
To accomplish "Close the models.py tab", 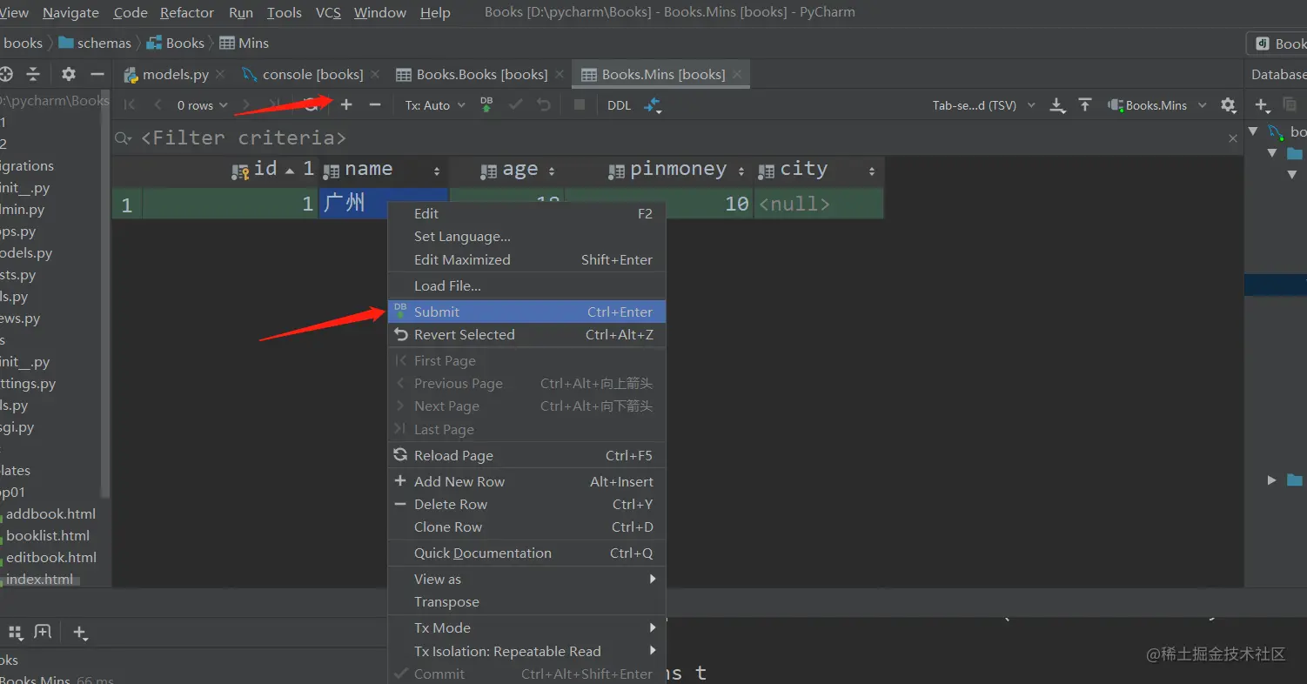I will point(220,75).
